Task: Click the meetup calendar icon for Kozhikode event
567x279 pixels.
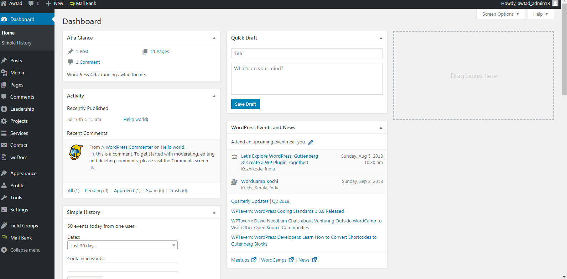Action: tap(234, 157)
